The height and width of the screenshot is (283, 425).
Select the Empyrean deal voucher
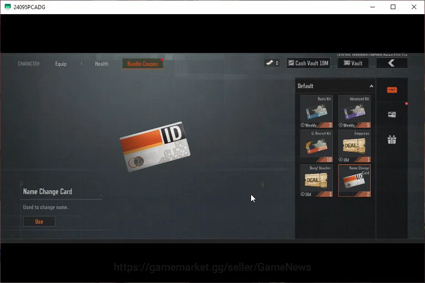coord(354,146)
